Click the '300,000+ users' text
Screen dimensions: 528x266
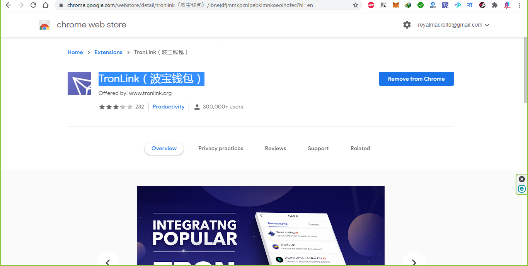223,107
